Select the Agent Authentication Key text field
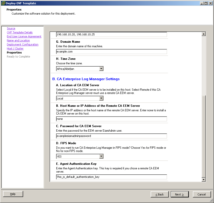This screenshot has height=203, width=214. pyautogui.click(x=111, y=177)
